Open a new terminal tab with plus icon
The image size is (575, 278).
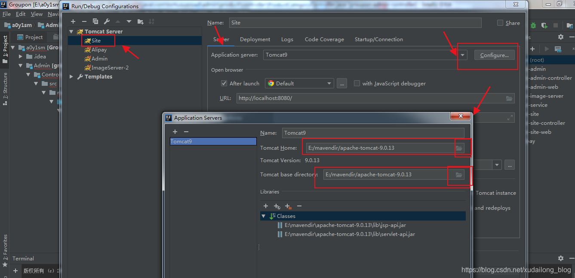pyautogui.click(x=15, y=271)
